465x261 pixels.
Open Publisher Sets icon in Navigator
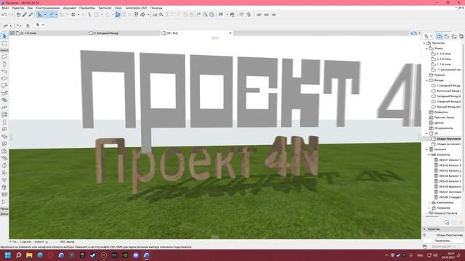tap(461, 36)
